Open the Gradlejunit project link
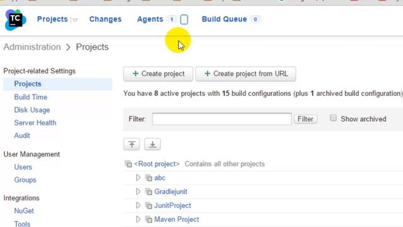This screenshot has height=227, width=403. point(171,192)
